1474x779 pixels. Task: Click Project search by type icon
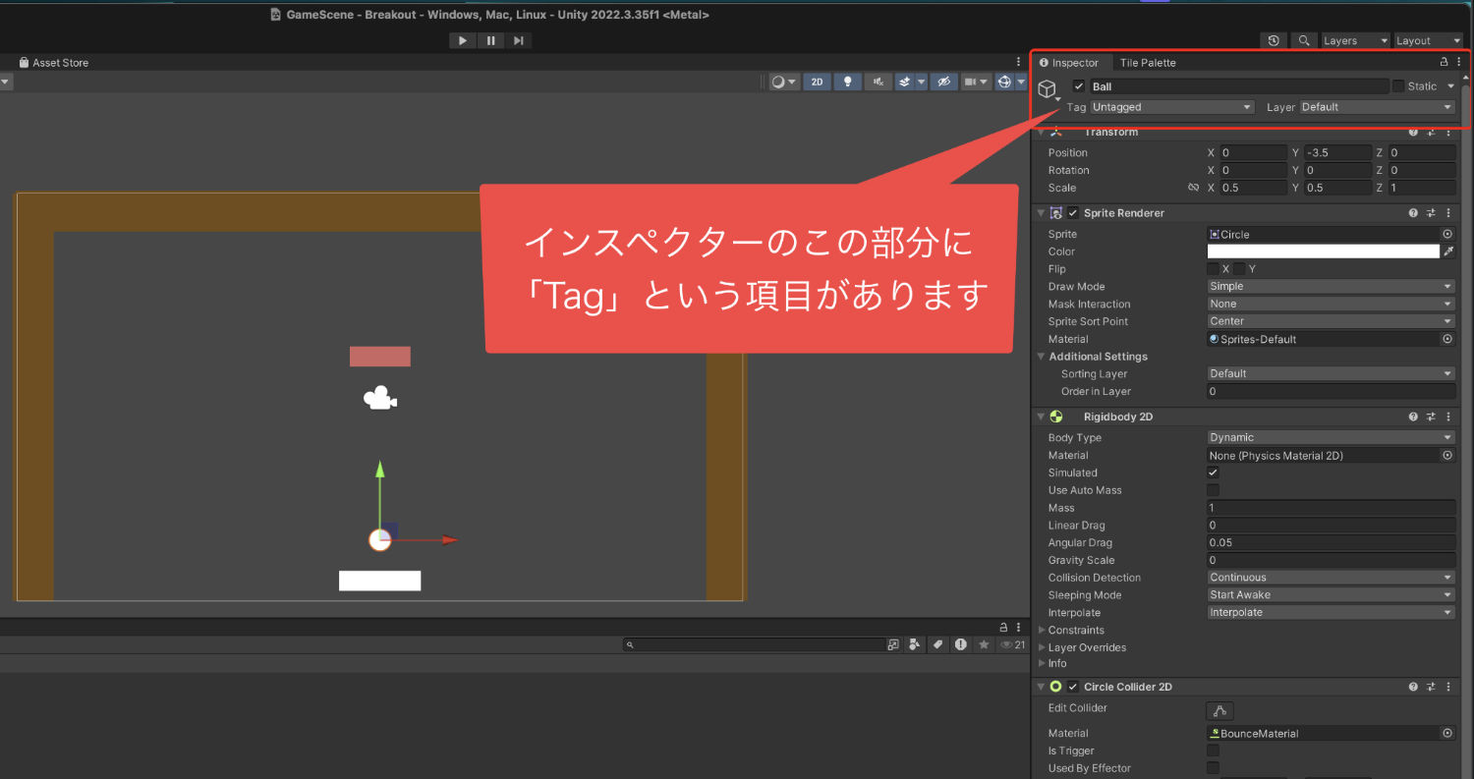(916, 644)
